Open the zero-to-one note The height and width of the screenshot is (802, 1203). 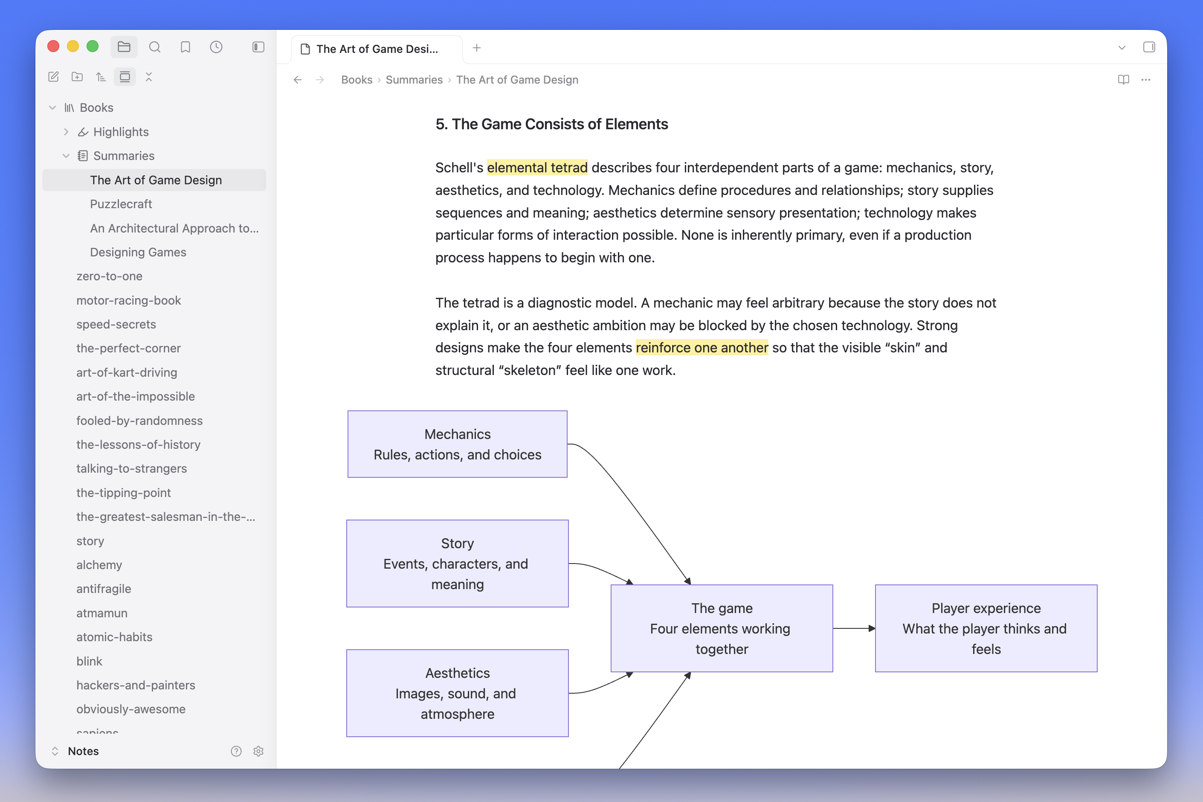[154, 276]
